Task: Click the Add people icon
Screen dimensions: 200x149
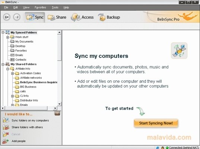Action: point(6,141)
